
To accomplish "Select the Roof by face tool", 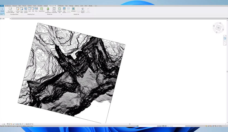I will coord(29,10).
